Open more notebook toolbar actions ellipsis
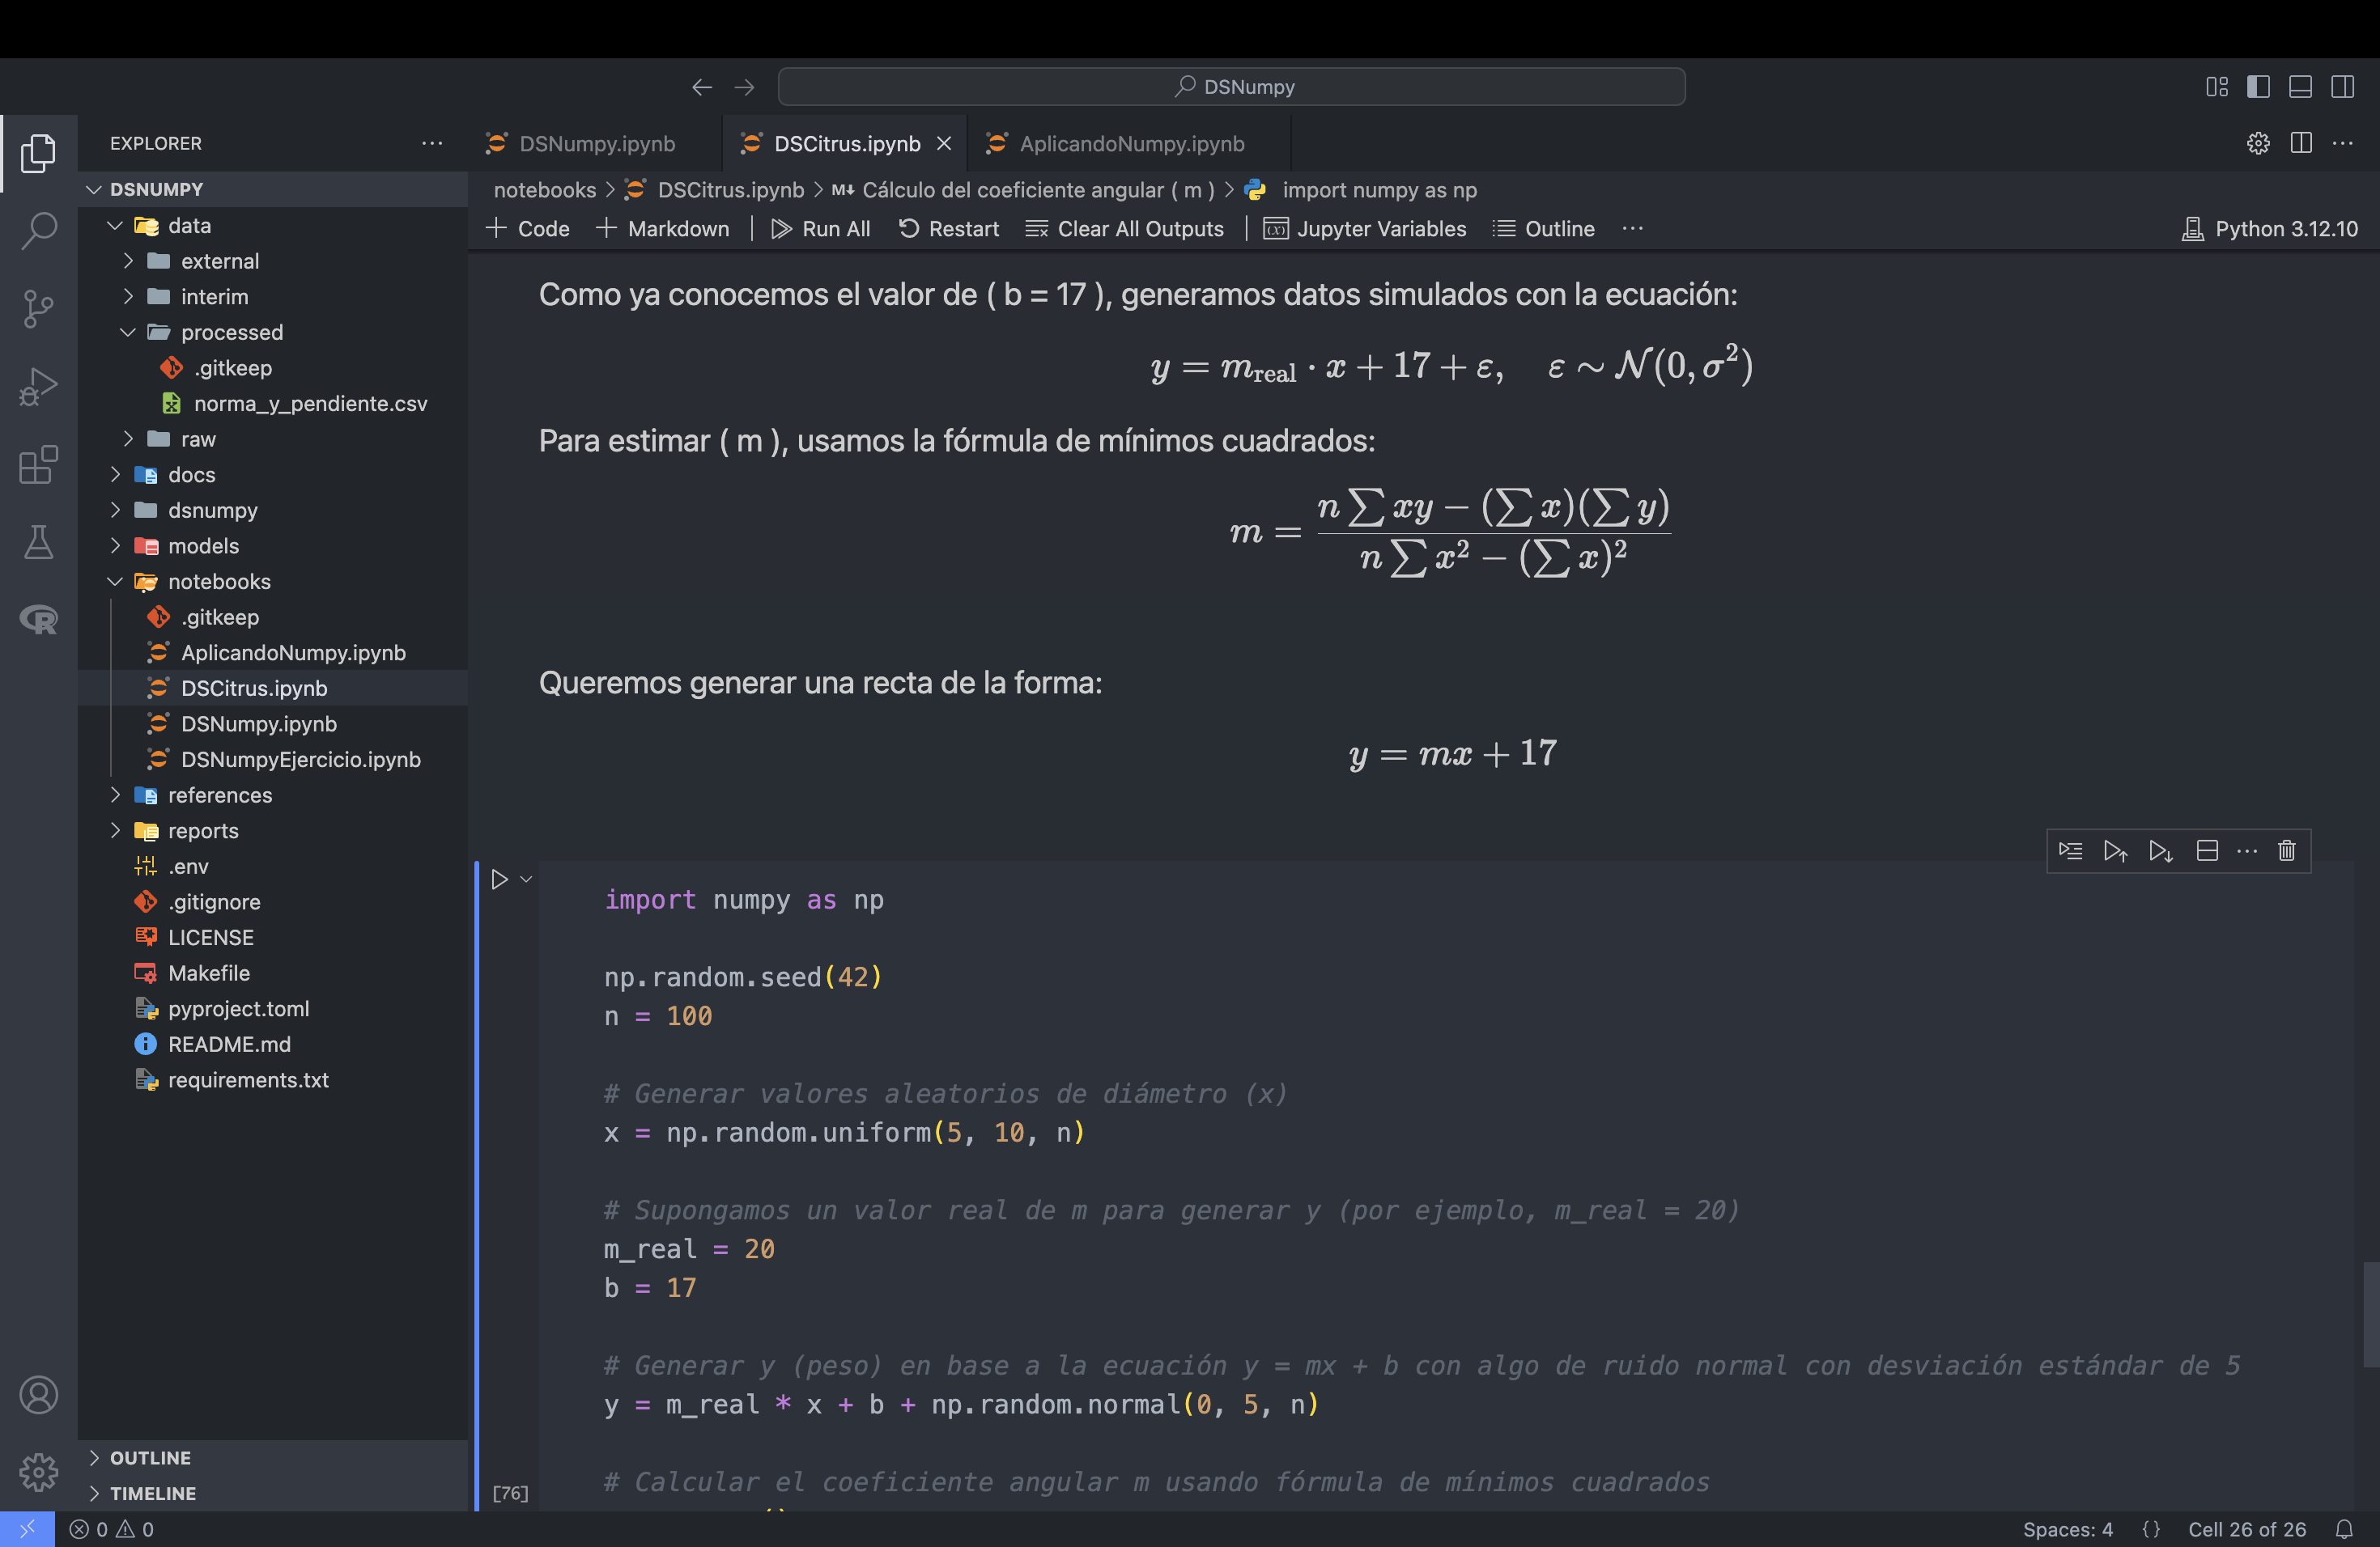Viewport: 2380px width, 1547px height. (1633, 229)
